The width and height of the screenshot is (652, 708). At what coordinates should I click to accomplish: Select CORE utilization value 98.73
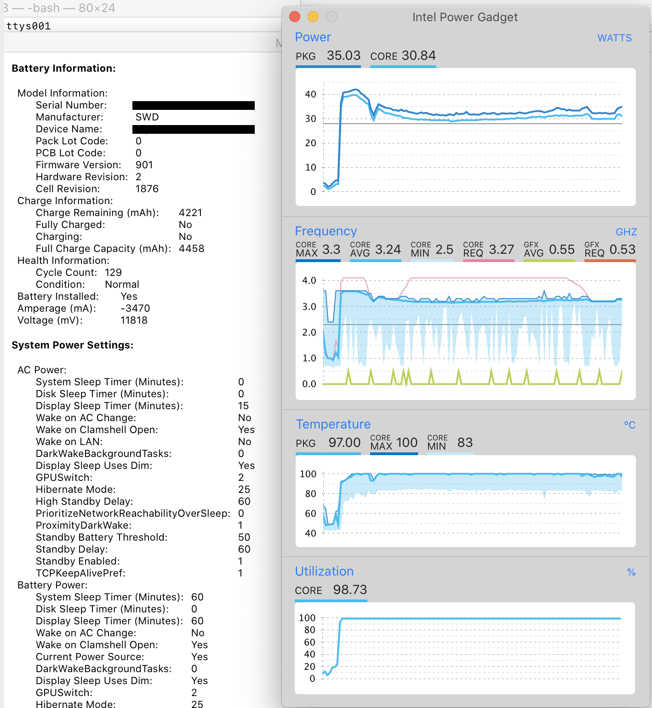click(x=350, y=590)
